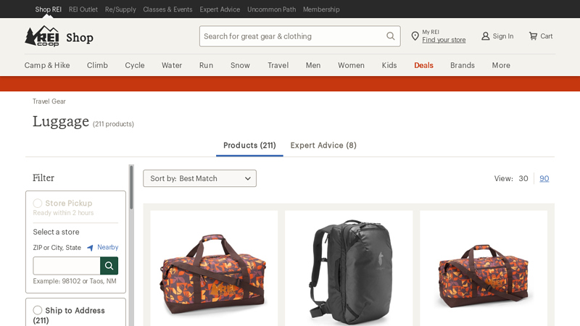
Task: Click the REI Co-op logo
Action: [42, 36]
